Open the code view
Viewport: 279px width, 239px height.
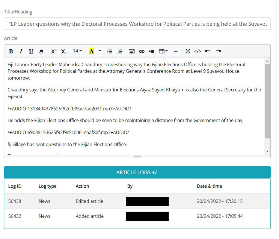[198, 51]
